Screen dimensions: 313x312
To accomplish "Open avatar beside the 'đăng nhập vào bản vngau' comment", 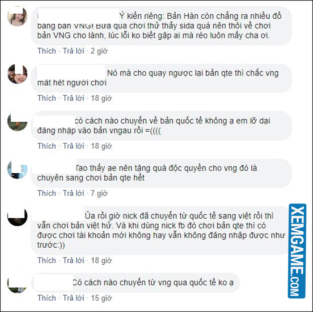I will (x=17, y=121).
